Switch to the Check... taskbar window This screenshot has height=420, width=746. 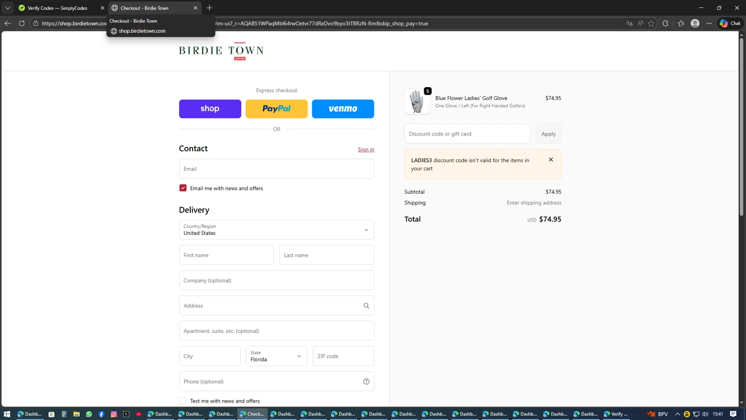pos(252,414)
